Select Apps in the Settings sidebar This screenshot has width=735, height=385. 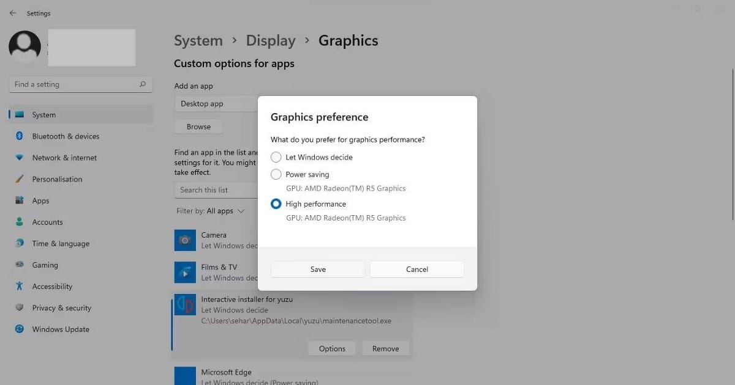20,200
